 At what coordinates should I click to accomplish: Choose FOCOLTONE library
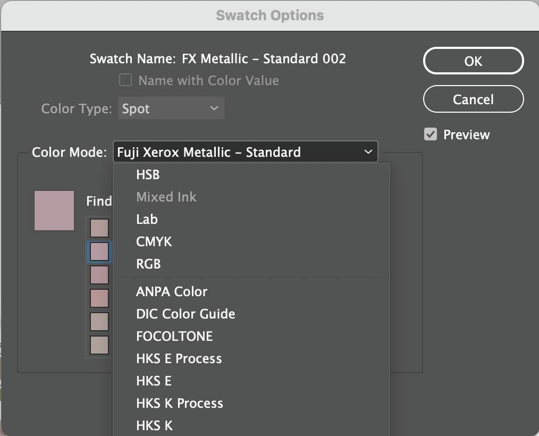click(174, 336)
